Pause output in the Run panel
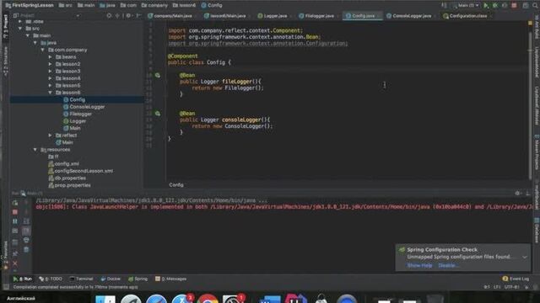 point(15,221)
